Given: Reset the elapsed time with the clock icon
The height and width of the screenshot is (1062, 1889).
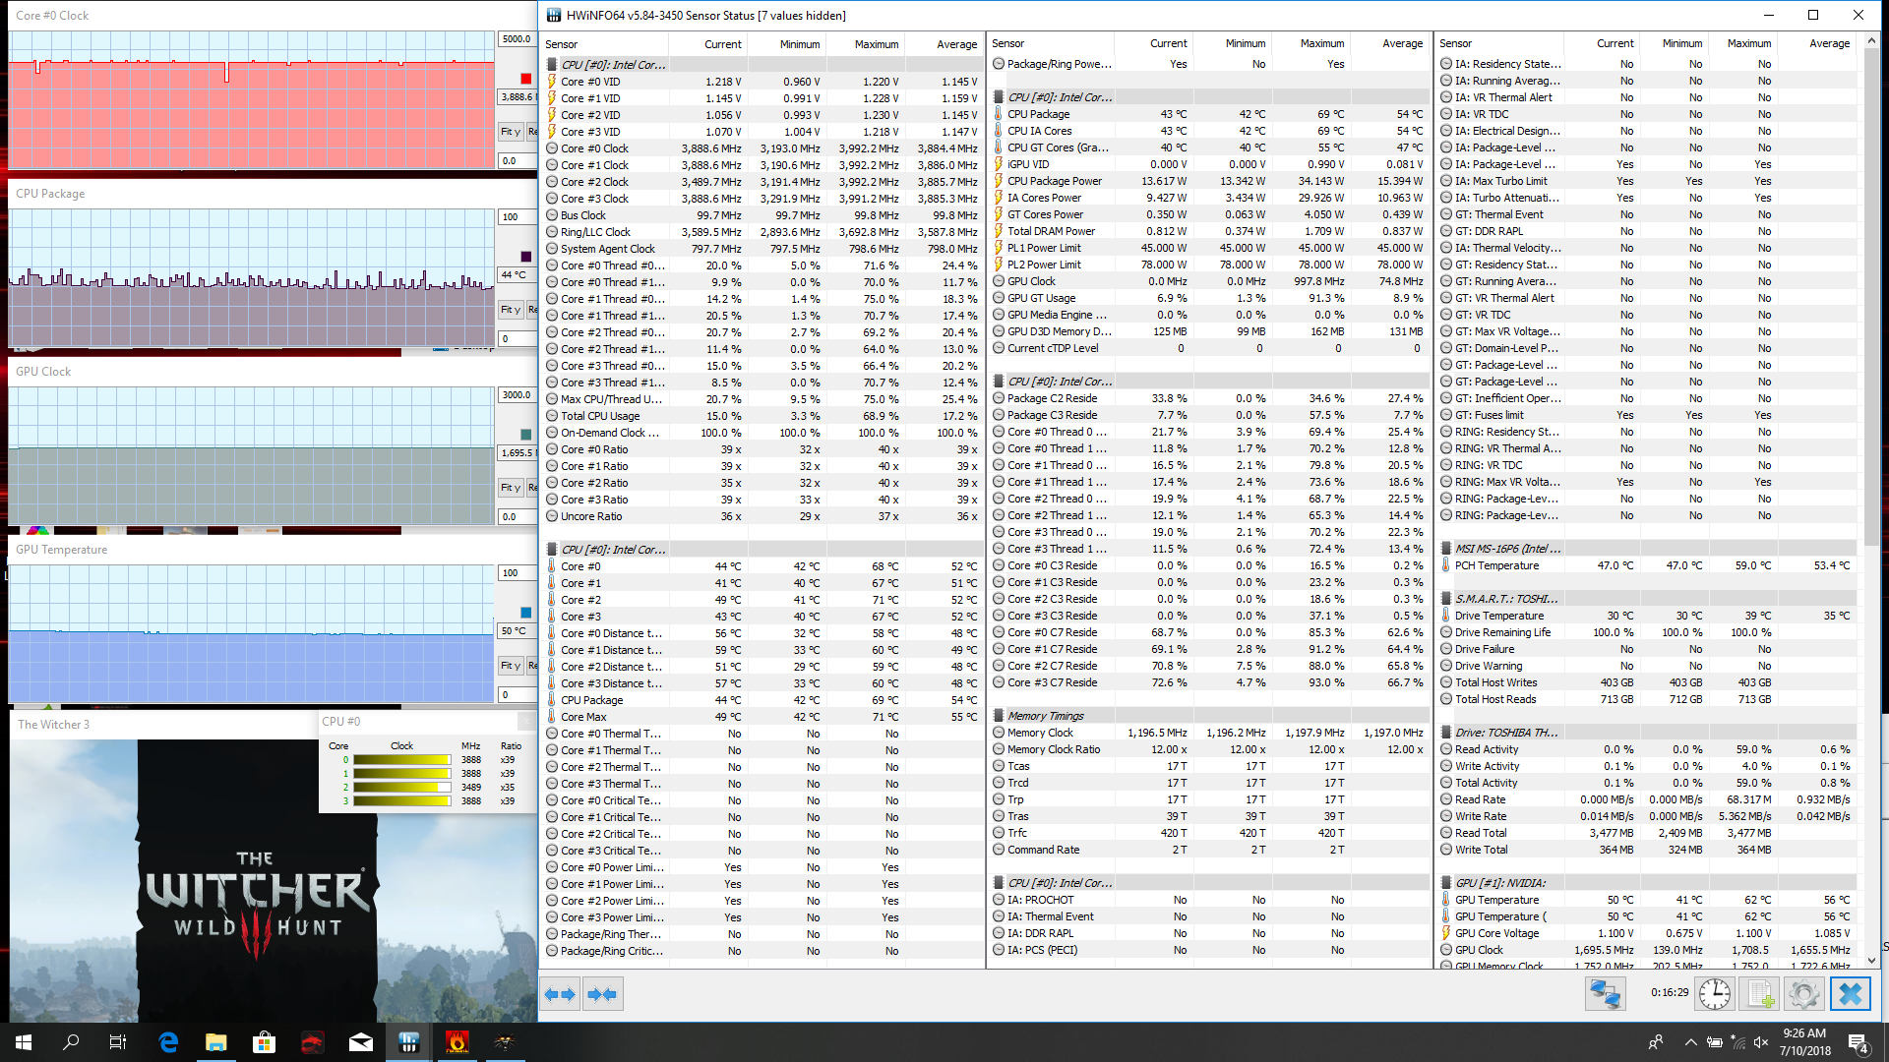Looking at the screenshot, I should tap(1715, 994).
